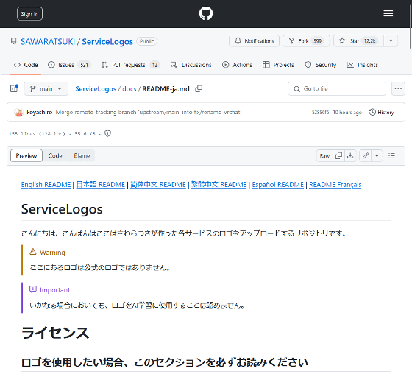This screenshot has width=412, height=377.
Task: Expand the file tree side panel
Action: pos(14,88)
